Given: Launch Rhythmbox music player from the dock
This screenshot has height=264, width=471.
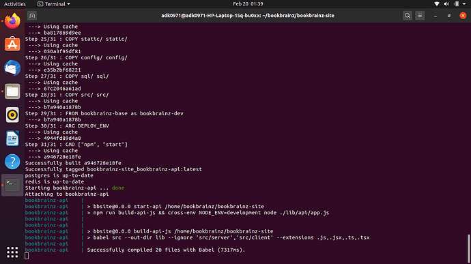Looking at the screenshot, I should point(12,115).
